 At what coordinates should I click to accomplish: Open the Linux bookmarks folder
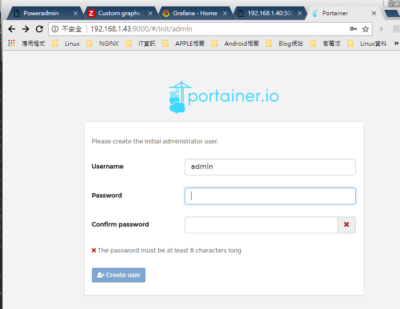(66, 44)
